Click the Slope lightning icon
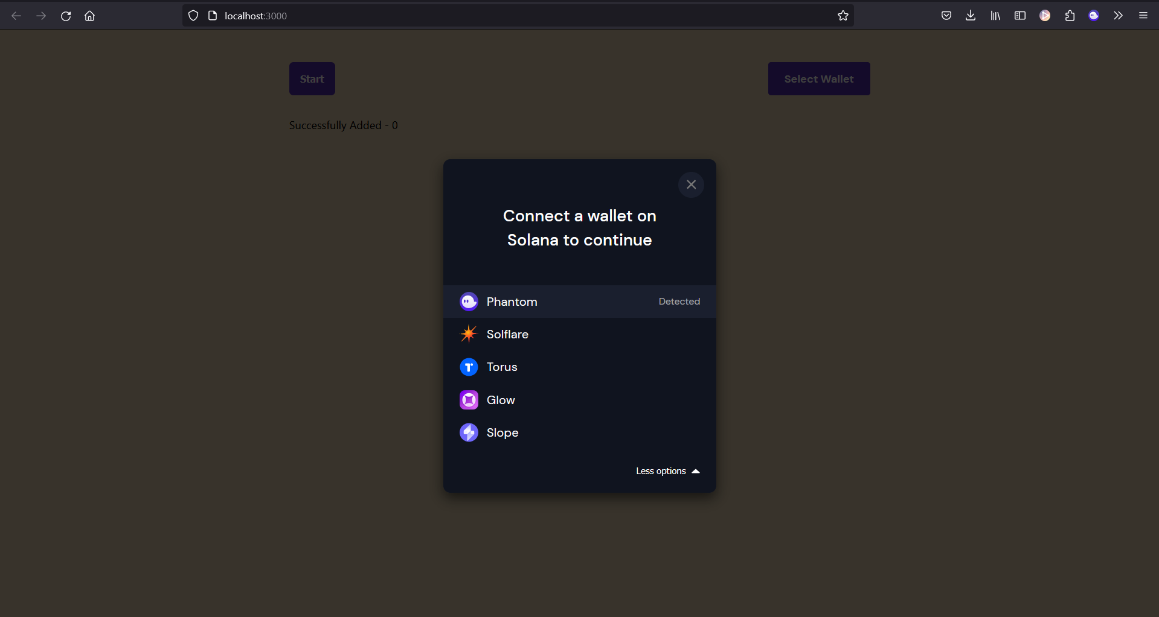 click(x=469, y=432)
